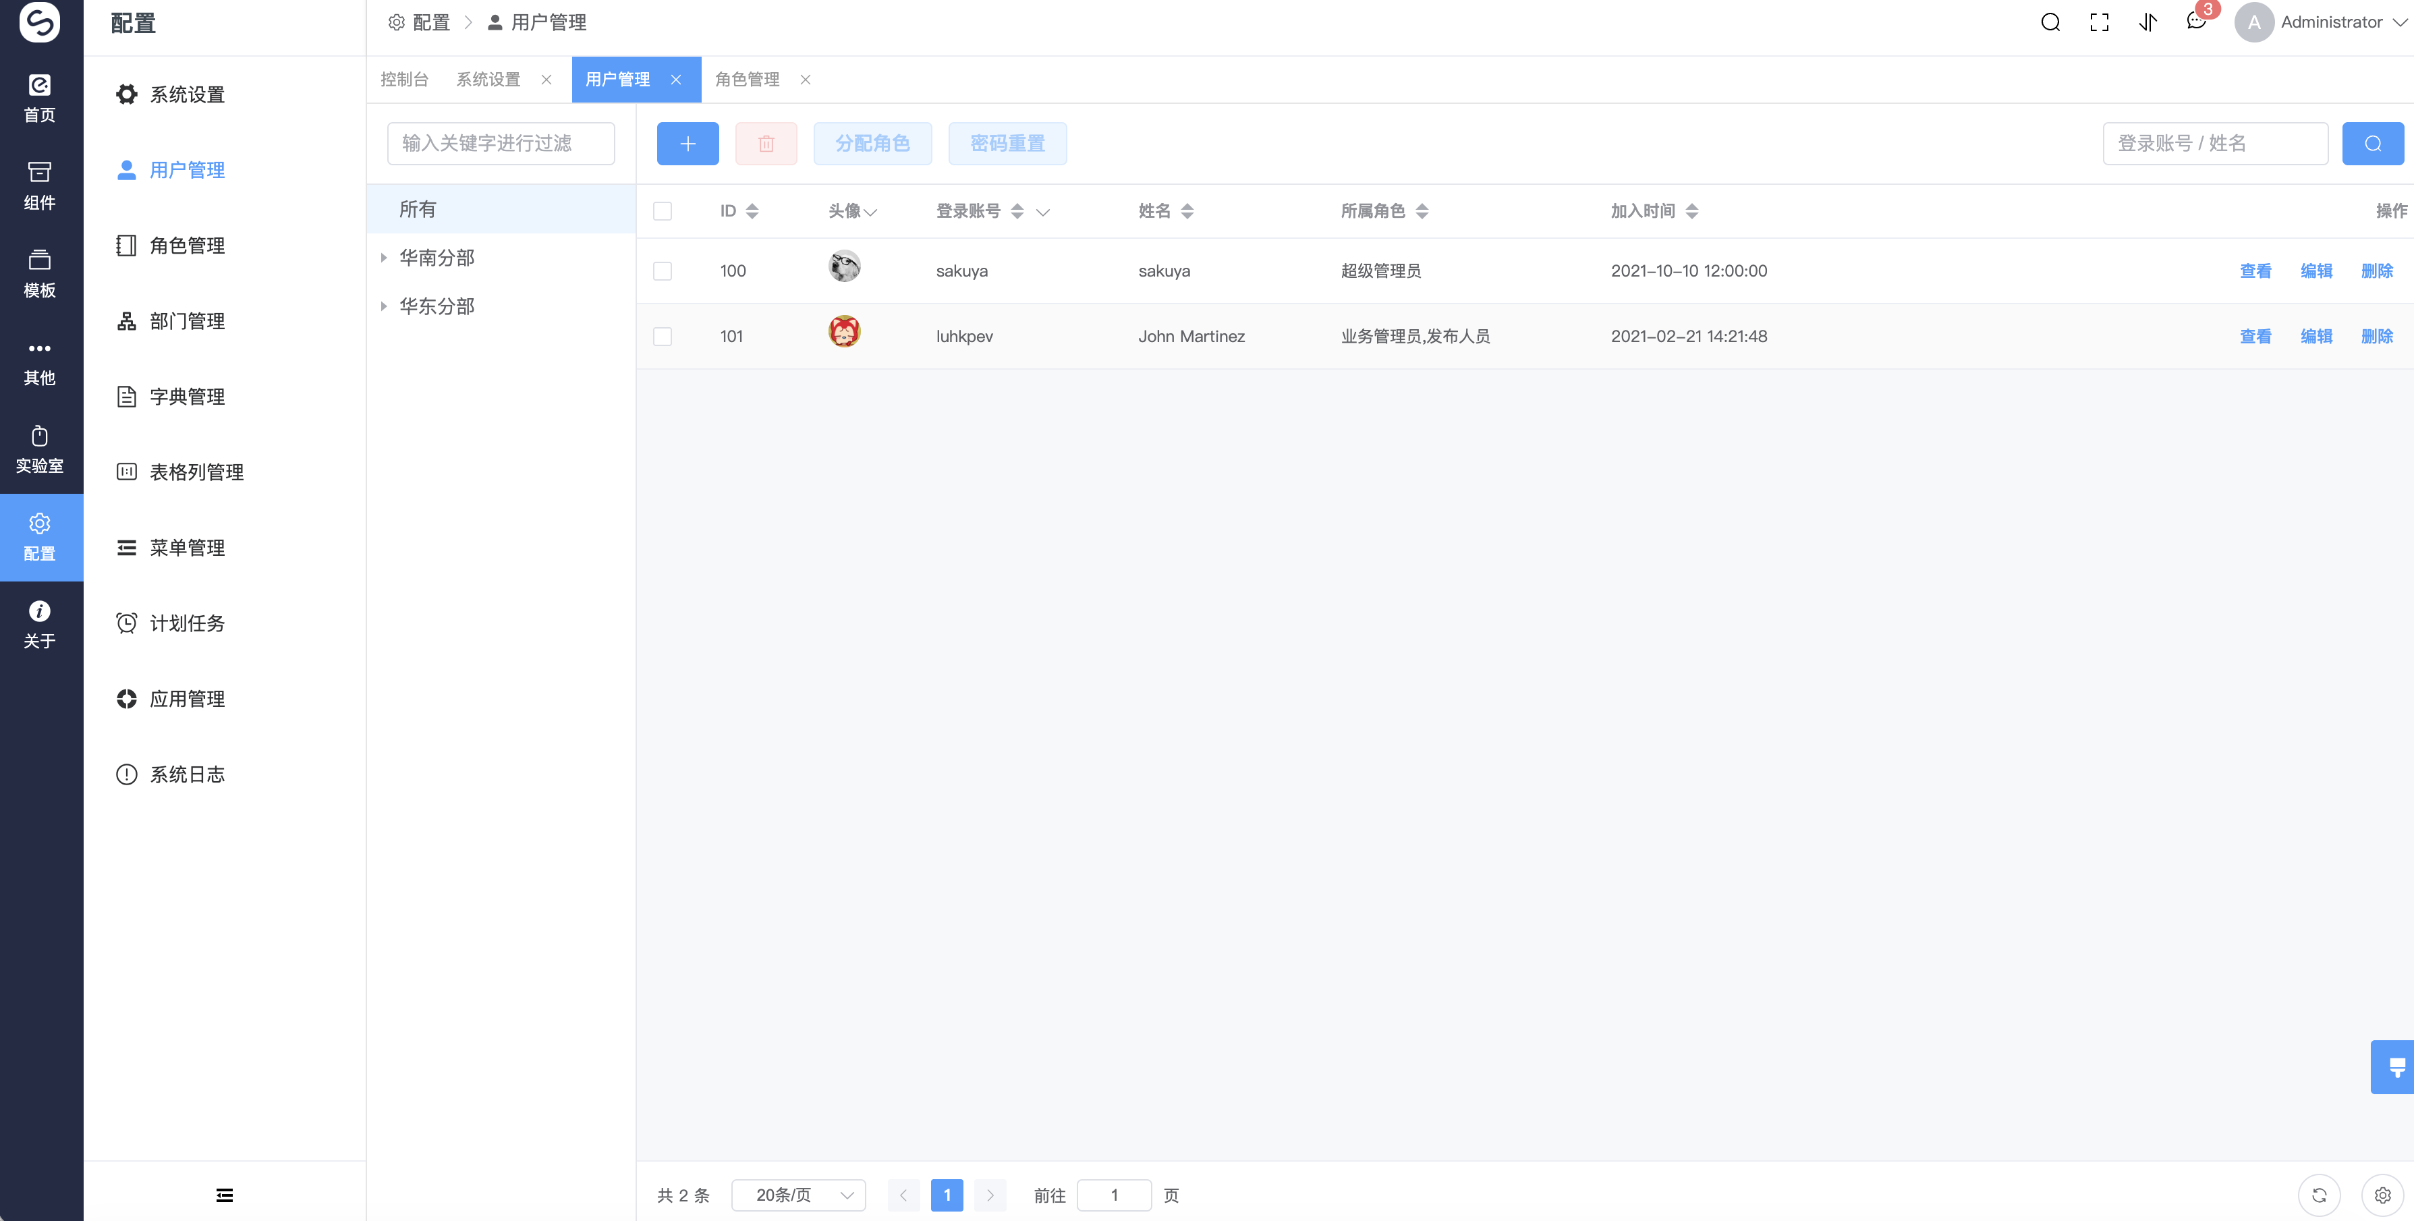Click the table refresh icon at bottom

pyautogui.click(x=2318, y=1195)
